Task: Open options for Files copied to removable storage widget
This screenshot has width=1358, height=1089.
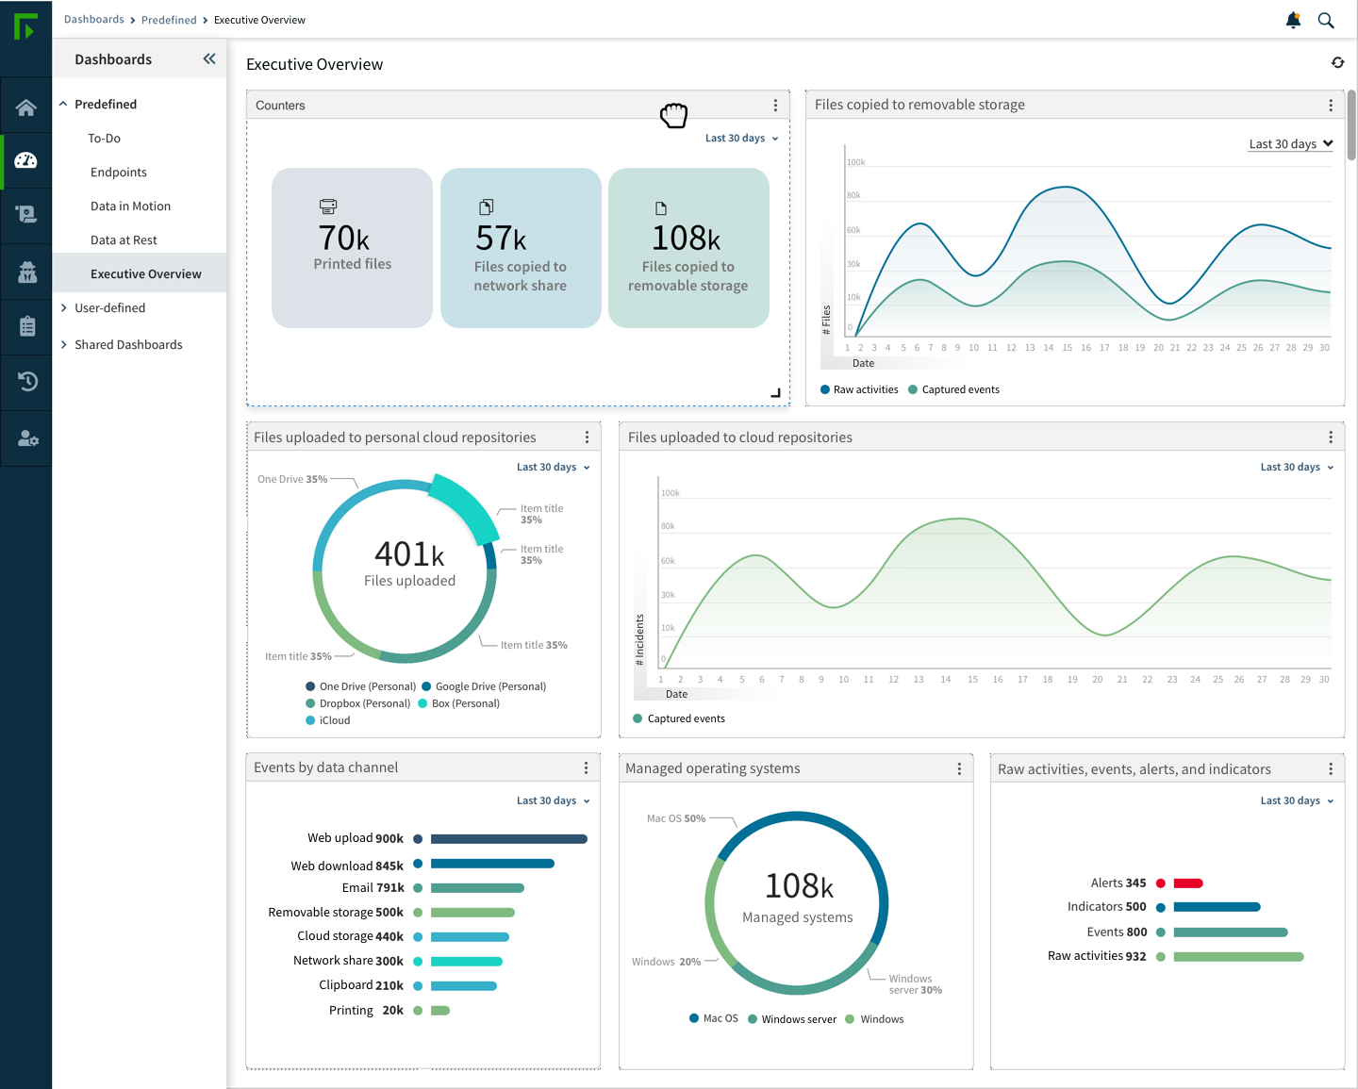Action: pyautogui.click(x=1331, y=106)
